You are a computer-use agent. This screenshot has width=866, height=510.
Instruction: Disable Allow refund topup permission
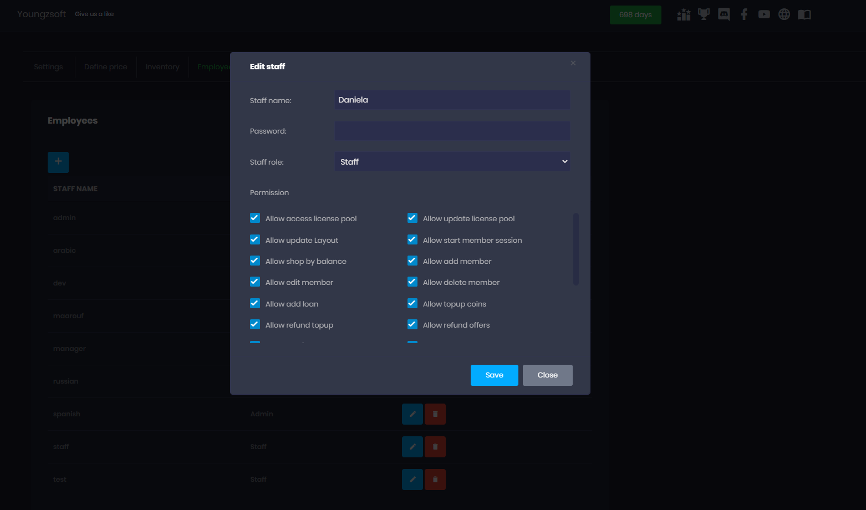pos(255,324)
